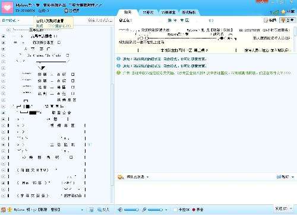Switch to the fourth tab above the chat
Screen dimensions: 297x215
(189, 12)
